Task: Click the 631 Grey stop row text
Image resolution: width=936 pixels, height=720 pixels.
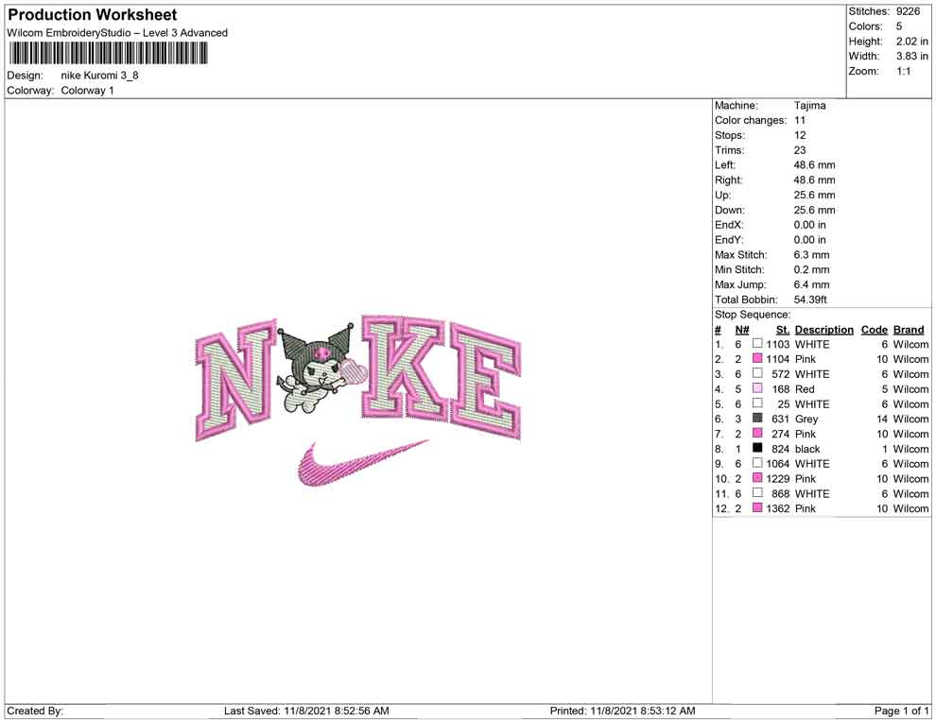Action: coord(794,419)
